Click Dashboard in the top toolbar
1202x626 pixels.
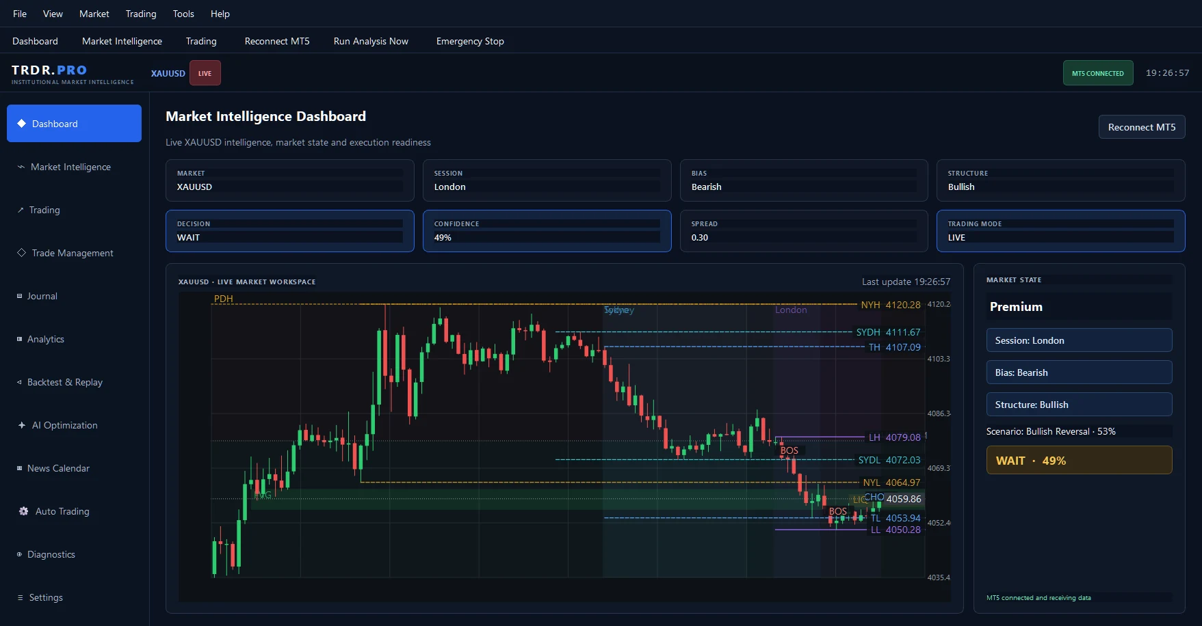[35, 41]
